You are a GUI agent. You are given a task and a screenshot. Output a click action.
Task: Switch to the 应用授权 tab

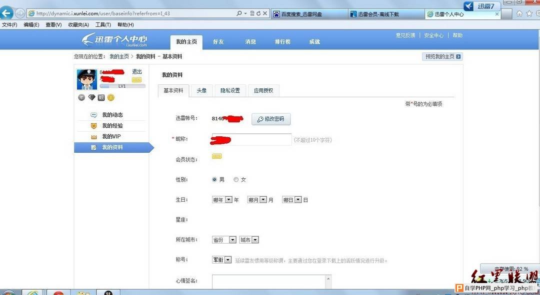coord(263,91)
